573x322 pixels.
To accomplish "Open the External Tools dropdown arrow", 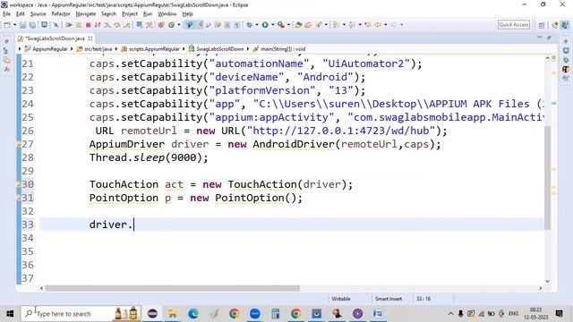I will [x=288, y=25].
